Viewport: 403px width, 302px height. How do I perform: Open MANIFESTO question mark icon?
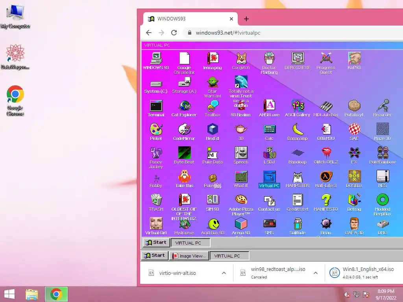(x=325, y=203)
